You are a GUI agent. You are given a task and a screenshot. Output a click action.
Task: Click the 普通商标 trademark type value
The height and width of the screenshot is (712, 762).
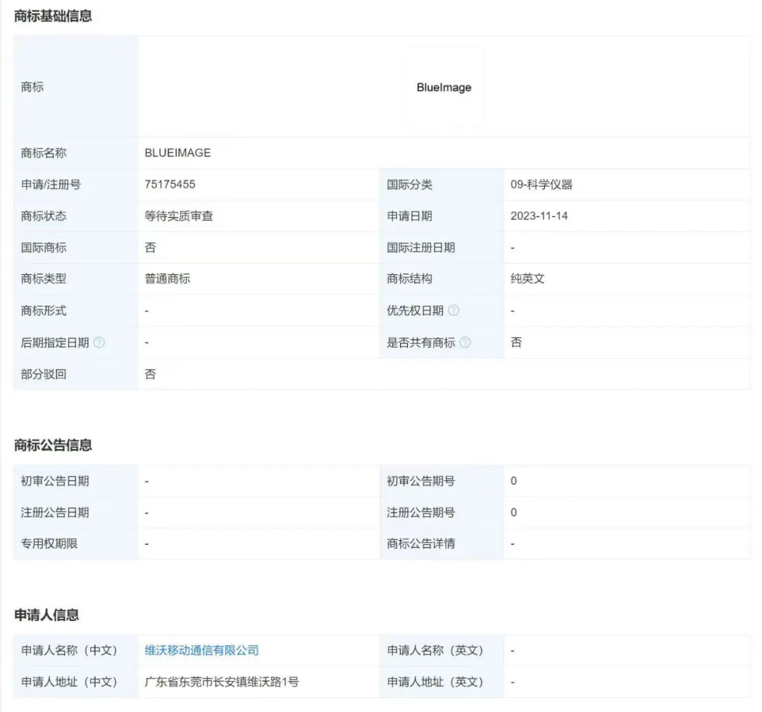(167, 278)
